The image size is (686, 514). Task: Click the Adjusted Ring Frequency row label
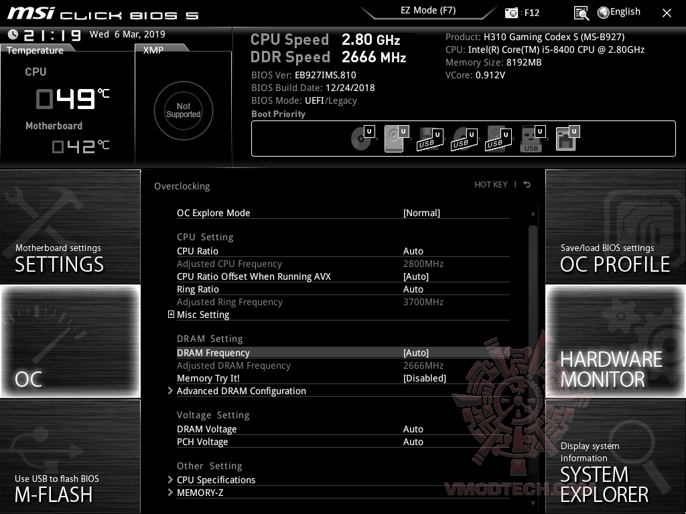(230, 302)
